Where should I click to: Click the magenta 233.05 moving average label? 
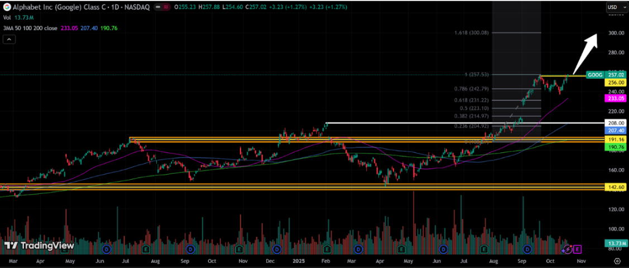point(616,98)
